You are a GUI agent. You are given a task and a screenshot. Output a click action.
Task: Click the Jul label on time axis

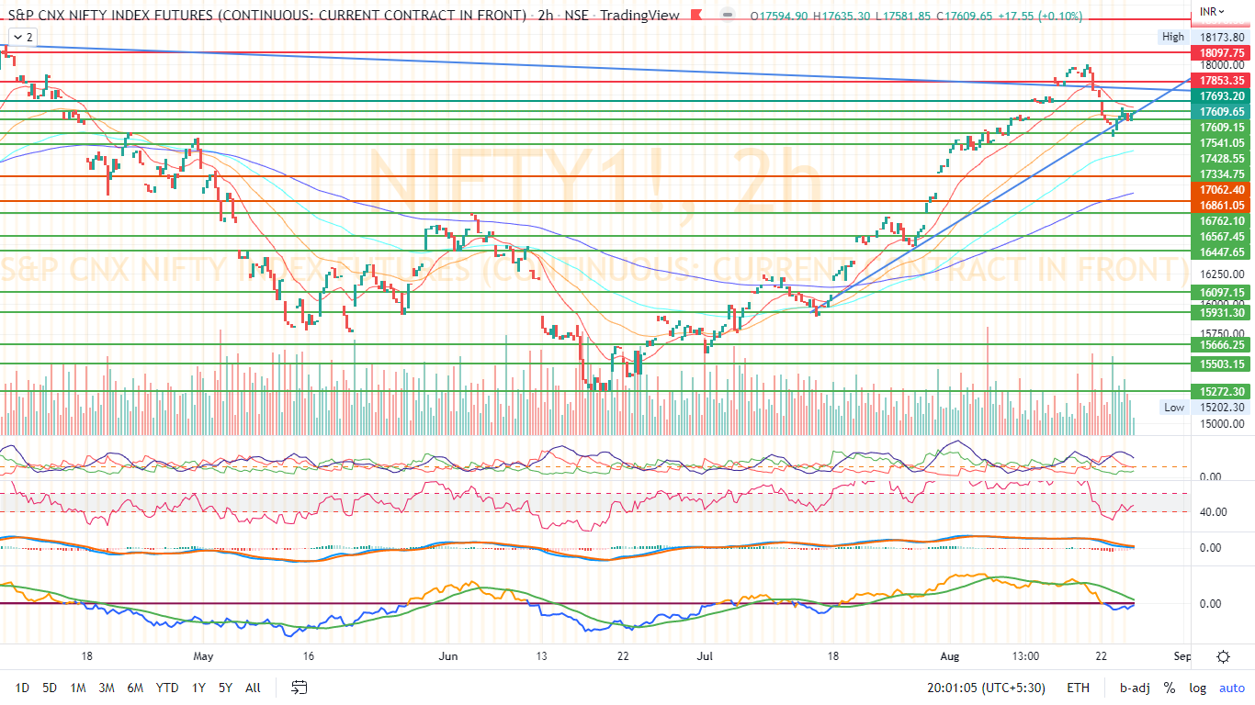coord(706,656)
